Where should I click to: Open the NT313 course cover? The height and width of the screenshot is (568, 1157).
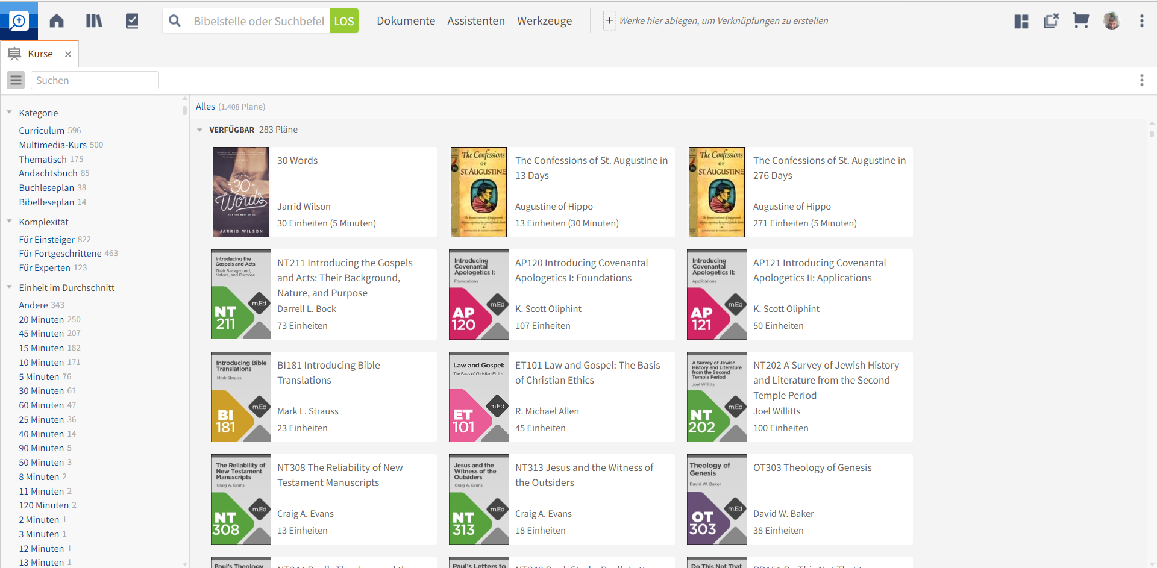[479, 499]
